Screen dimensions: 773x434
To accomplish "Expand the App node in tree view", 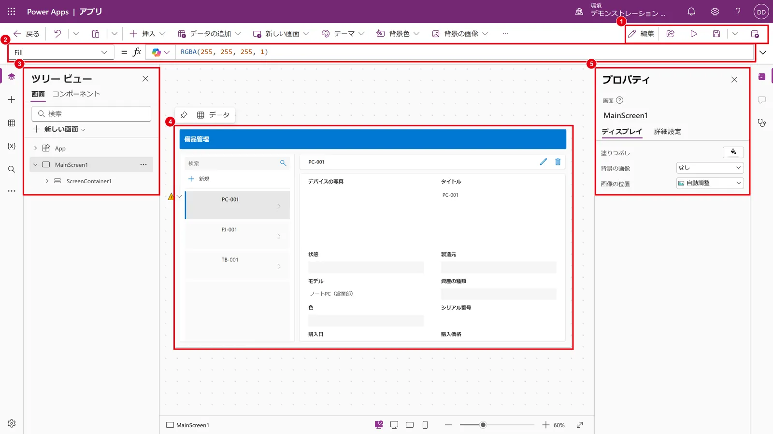I will 35,149.
